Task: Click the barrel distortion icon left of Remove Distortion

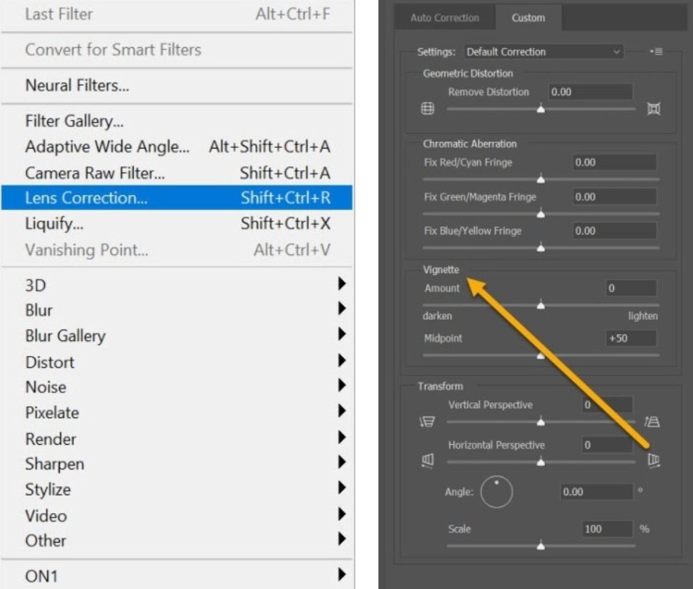Action: click(427, 109)
